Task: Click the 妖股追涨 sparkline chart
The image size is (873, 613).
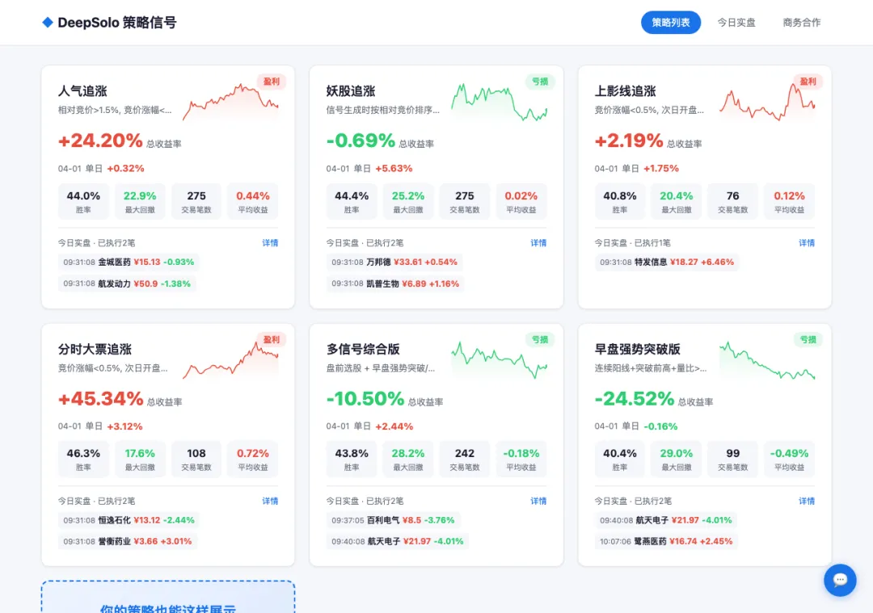Action: tap(499, 101)
